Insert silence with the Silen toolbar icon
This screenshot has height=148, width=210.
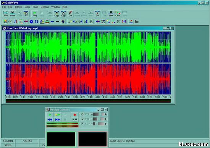[111, 14]
